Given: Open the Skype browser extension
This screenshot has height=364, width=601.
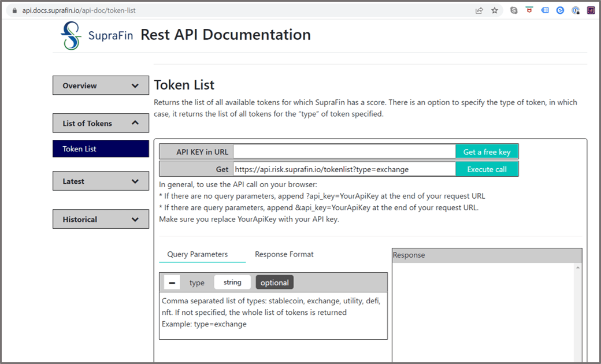Looking at the screenshot, I should 514,10.
